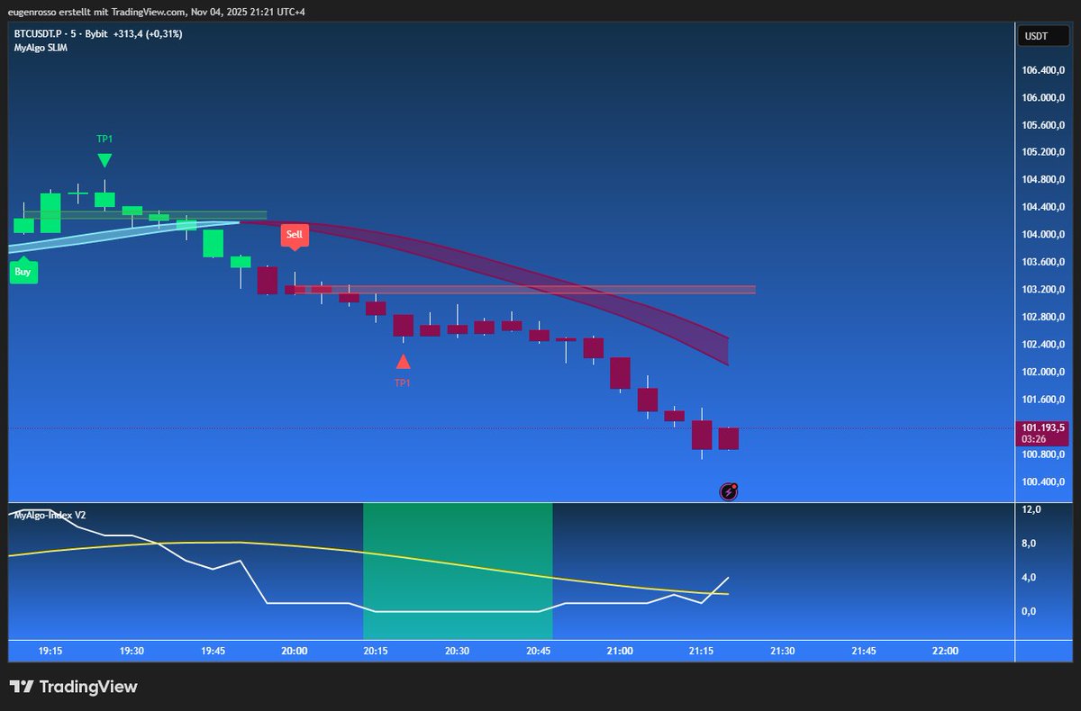Screen dimensions: 1081x711
Task: Click the 102.000,0 price axis label
Action: point(1041,372)
